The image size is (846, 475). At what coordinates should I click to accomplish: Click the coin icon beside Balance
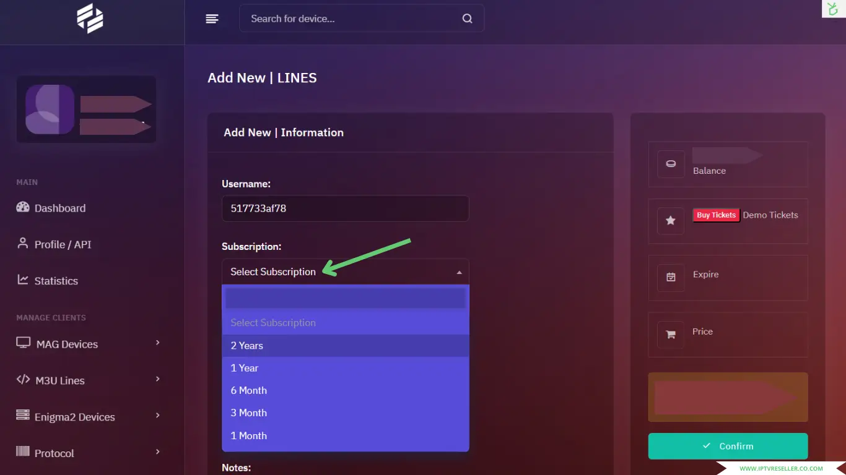point(671,164)
